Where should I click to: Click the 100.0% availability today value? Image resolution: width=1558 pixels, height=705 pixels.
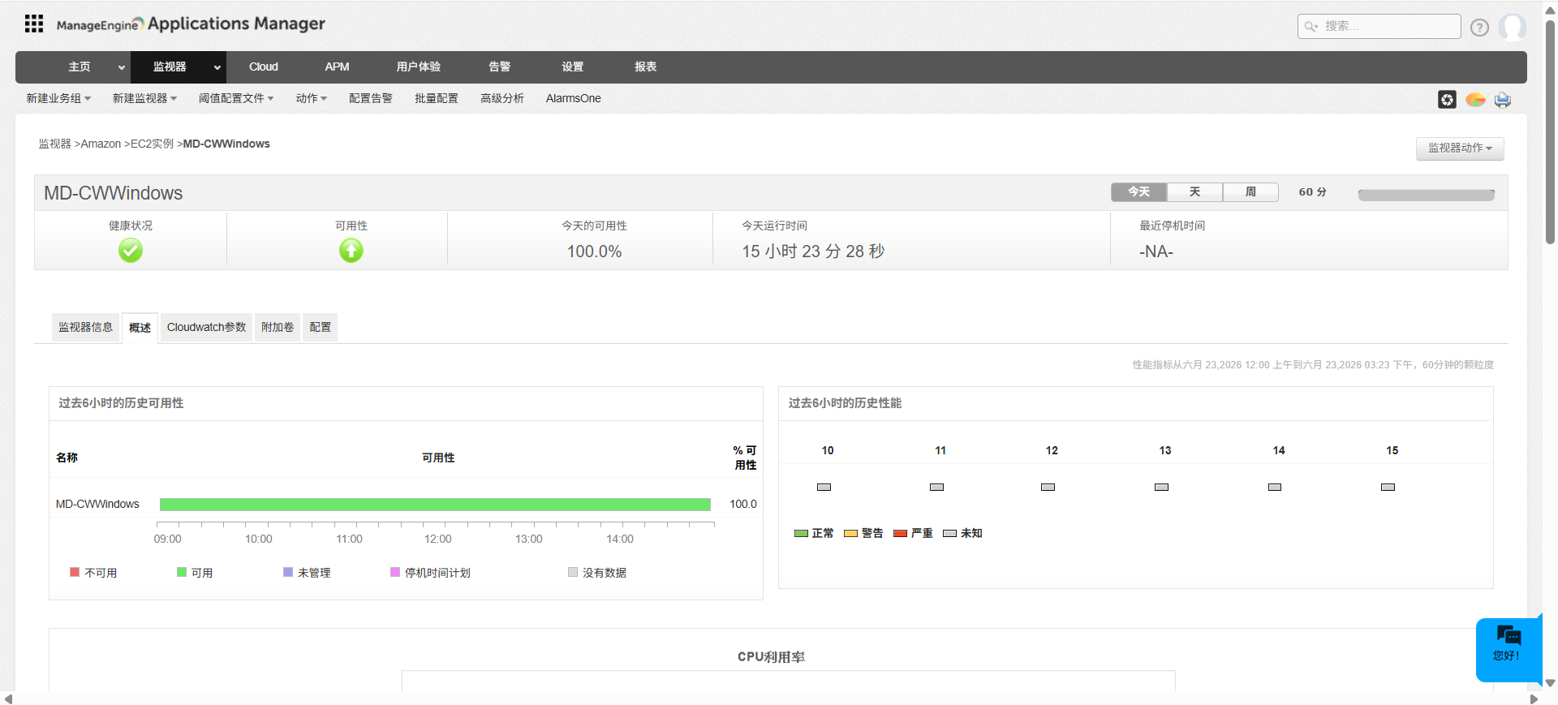tap(594, 251)
